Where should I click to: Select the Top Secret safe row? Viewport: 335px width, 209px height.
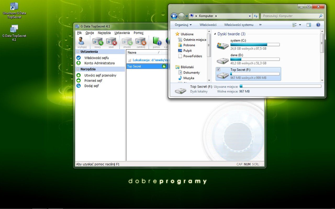coord(147,66)
